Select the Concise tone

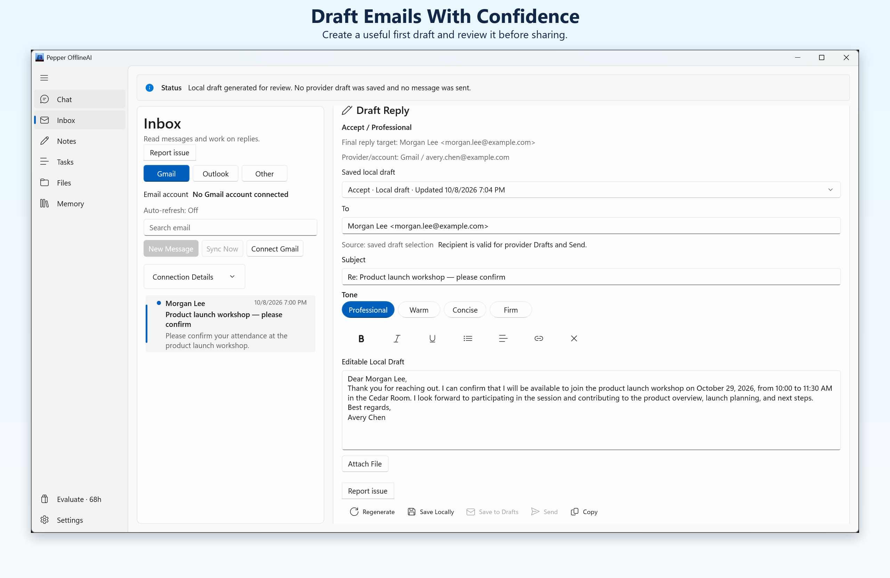465,310
